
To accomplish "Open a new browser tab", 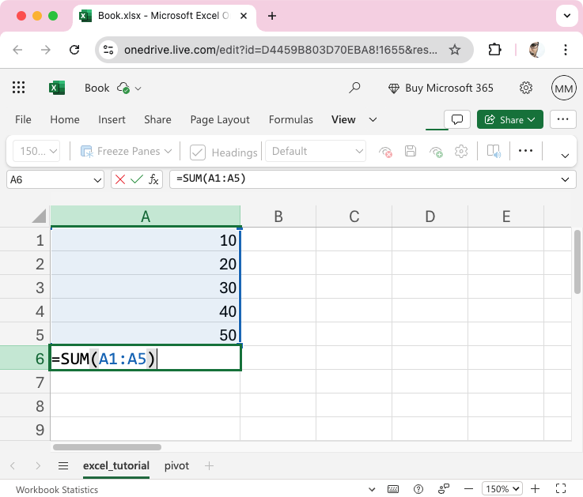I will [272, 16].
